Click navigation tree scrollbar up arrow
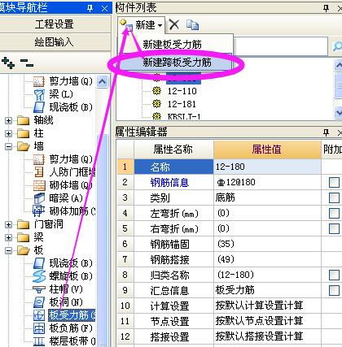342x347 pixels. 103,81
